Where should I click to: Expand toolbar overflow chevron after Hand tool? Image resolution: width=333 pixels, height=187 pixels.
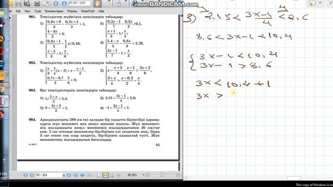109,1
